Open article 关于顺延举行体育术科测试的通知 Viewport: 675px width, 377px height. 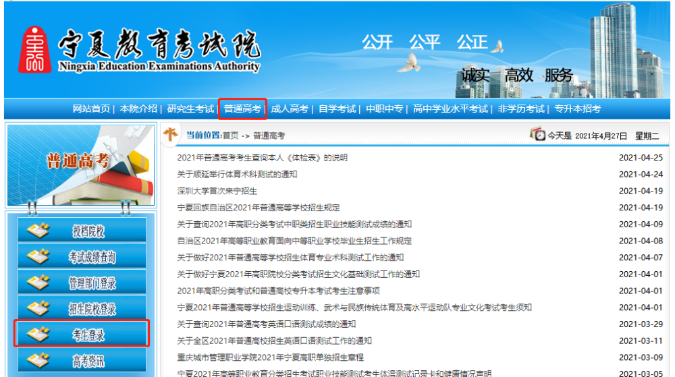click(237, 174)
